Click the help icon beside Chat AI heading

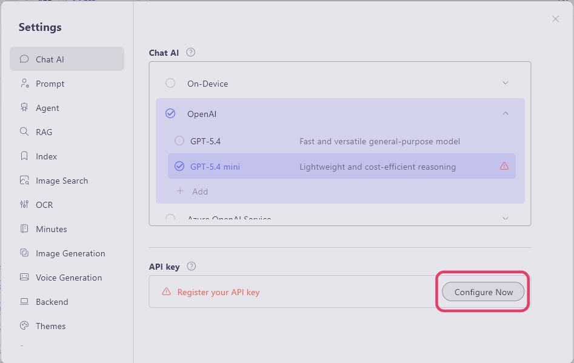[190, 52]
